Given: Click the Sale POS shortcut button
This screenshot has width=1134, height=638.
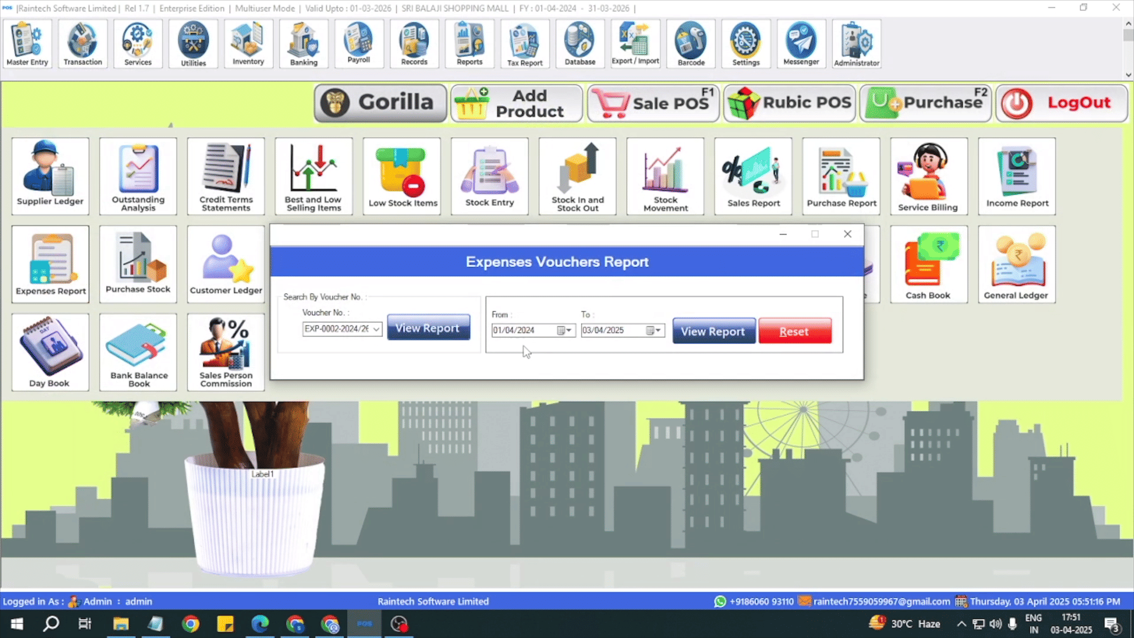Looking at the screenshot, I should [653, 103].
